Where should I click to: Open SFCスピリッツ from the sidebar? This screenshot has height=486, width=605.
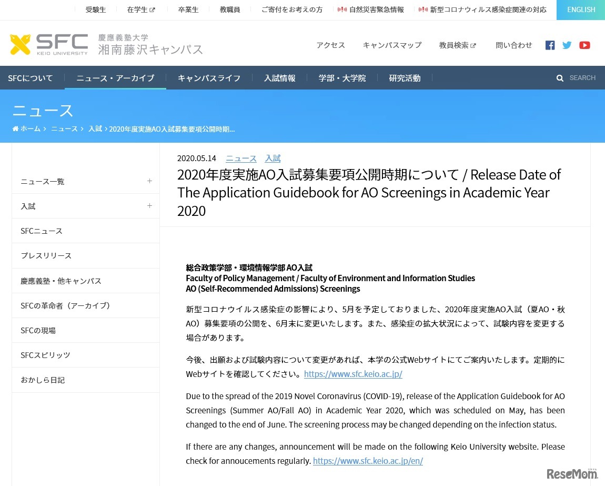pyautogui.click(x=45, y=354)
